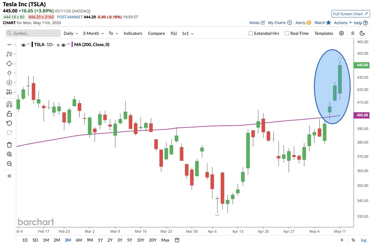Select the measure/range tool with dots and arrows

coord(9,92)
